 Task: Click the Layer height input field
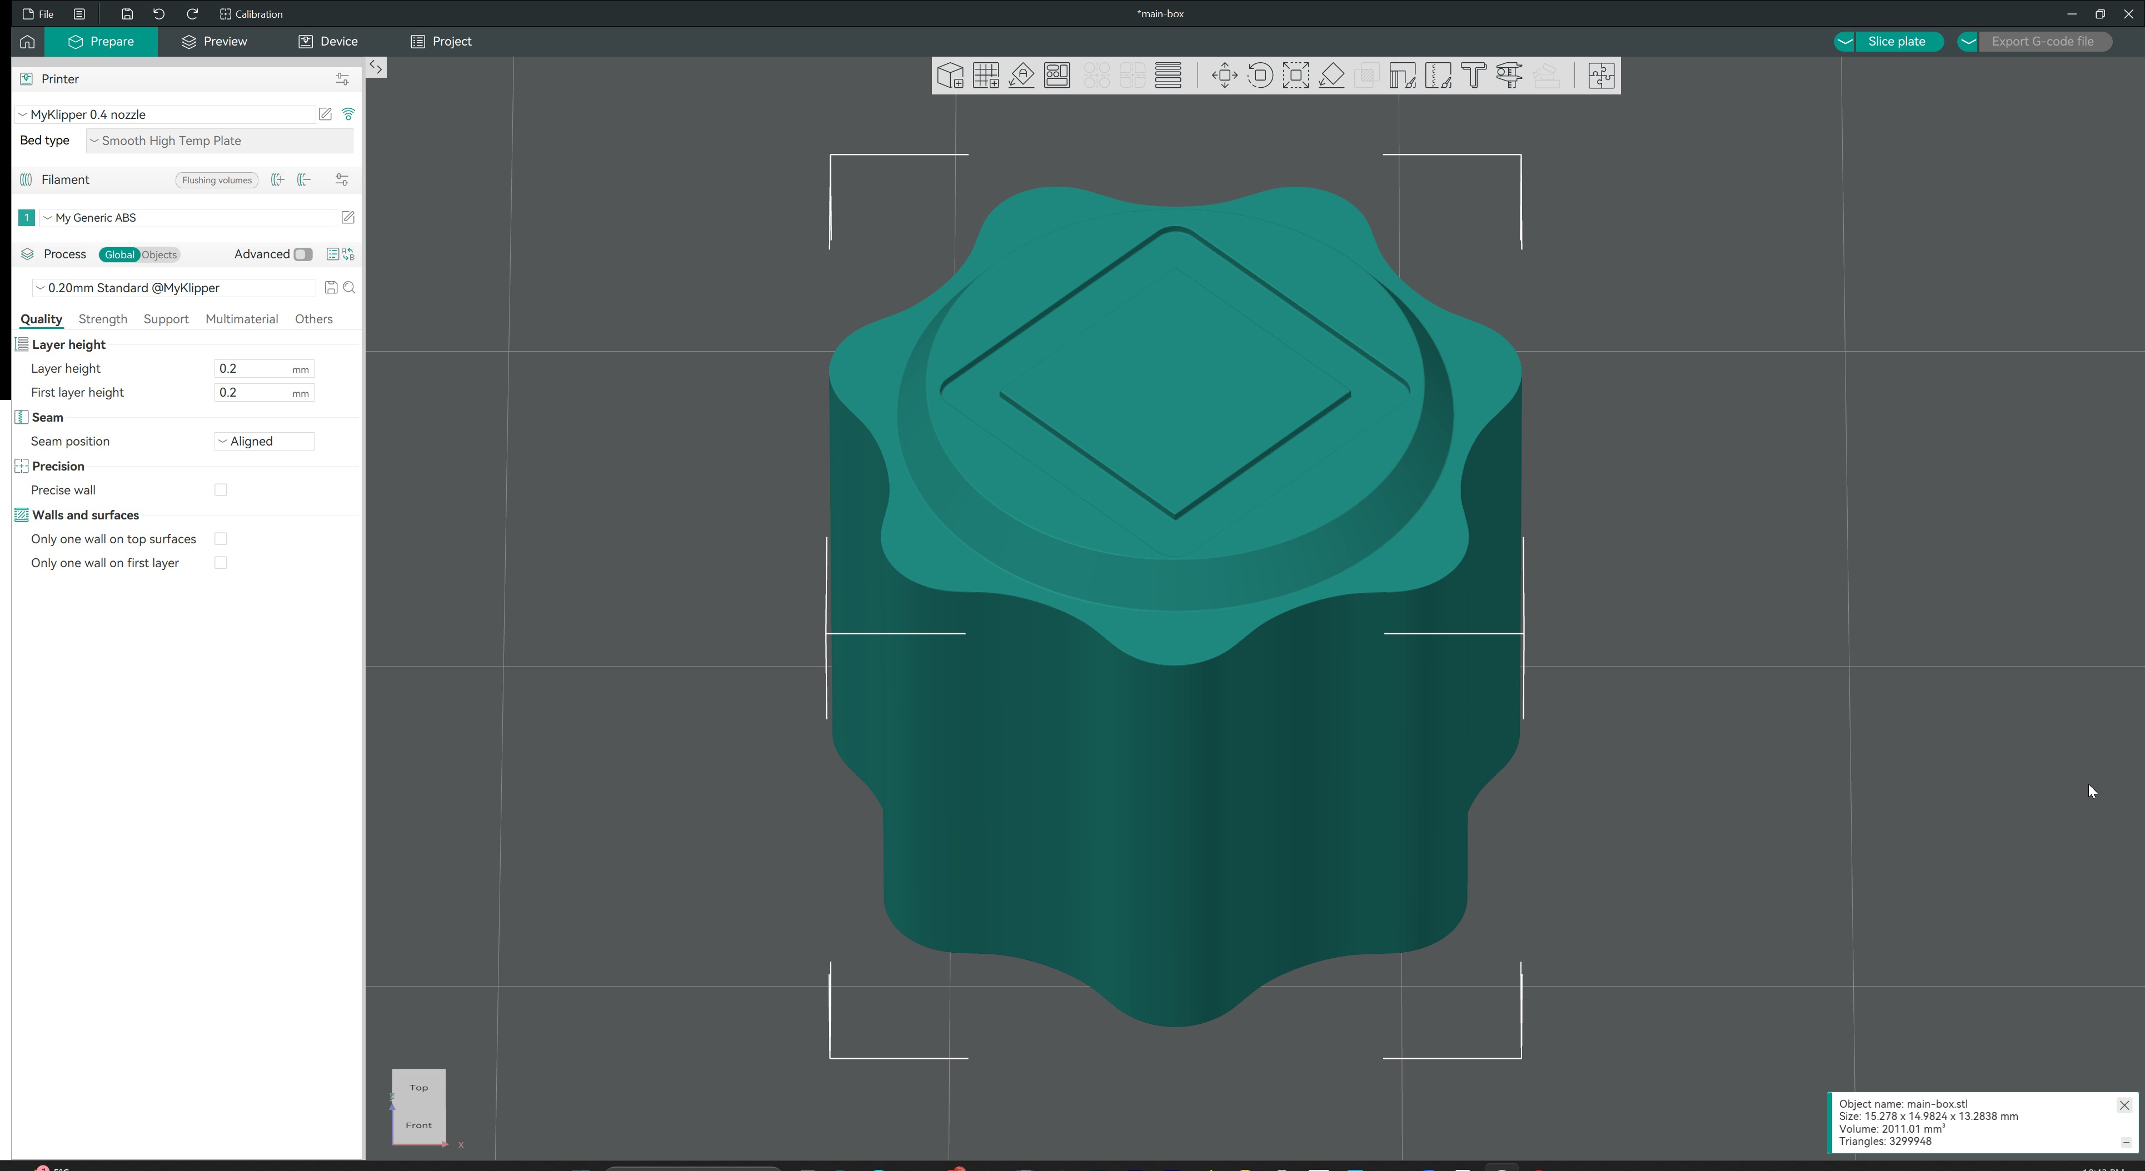pyautogui.click(x=264, y=369)
